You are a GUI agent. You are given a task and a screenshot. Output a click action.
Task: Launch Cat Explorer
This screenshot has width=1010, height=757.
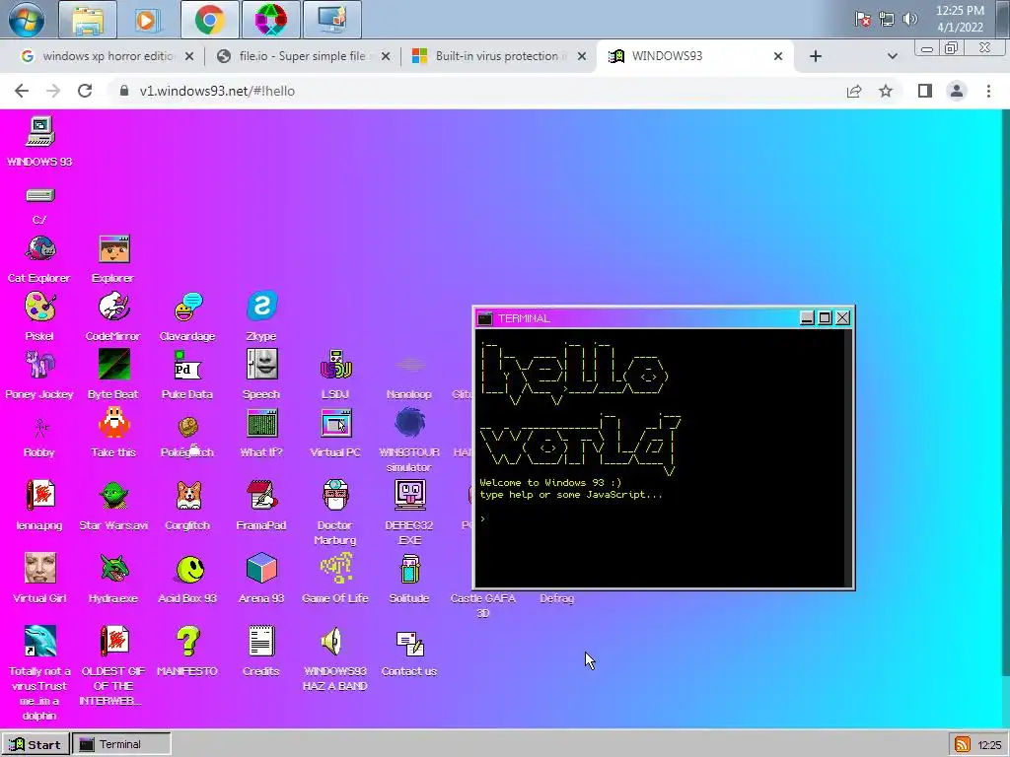(x=39, y=249)
